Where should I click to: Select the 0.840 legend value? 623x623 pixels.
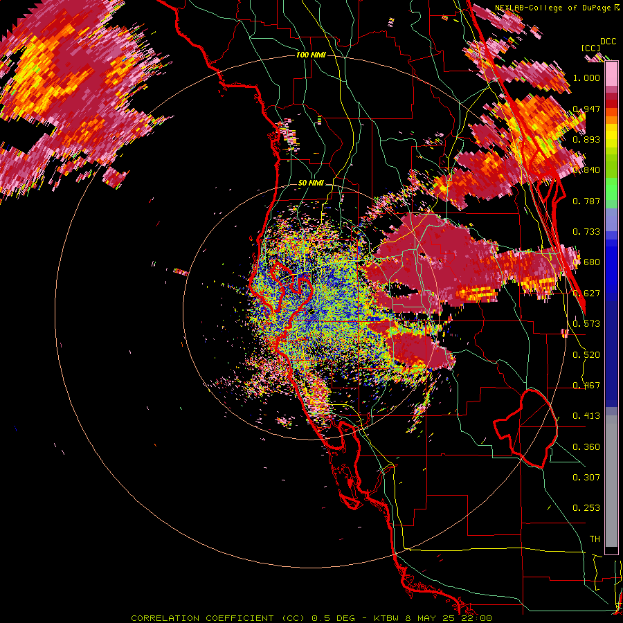coord(586,170)
